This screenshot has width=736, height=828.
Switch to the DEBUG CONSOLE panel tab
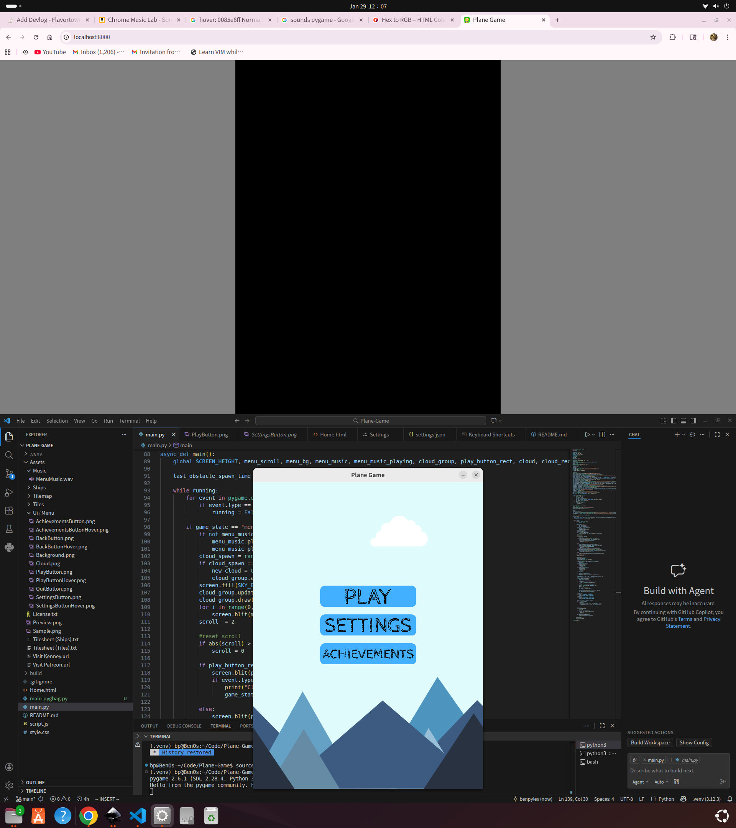[x=184, y=726]
